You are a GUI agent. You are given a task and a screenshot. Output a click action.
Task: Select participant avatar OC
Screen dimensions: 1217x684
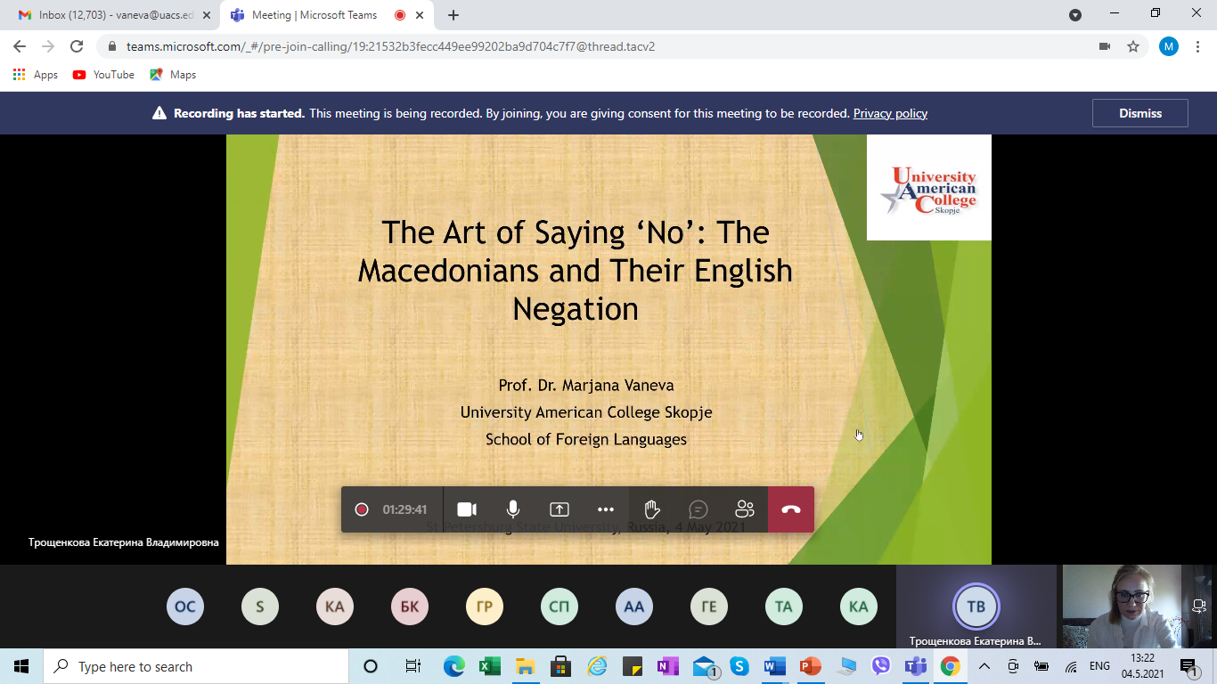pyautogui.click(x=185, y=607)
